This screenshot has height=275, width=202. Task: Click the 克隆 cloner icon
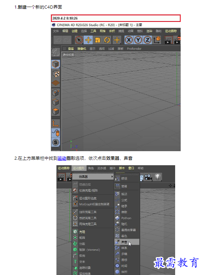[x=75, y=232]
